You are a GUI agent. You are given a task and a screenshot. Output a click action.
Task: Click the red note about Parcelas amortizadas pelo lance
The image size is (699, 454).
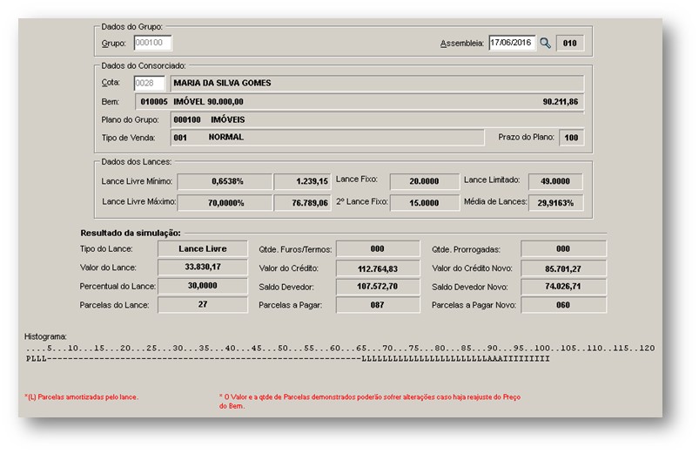coord(81,396)
